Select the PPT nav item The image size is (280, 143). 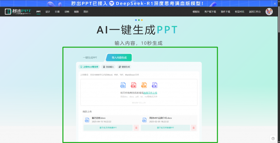pos(38,12)
